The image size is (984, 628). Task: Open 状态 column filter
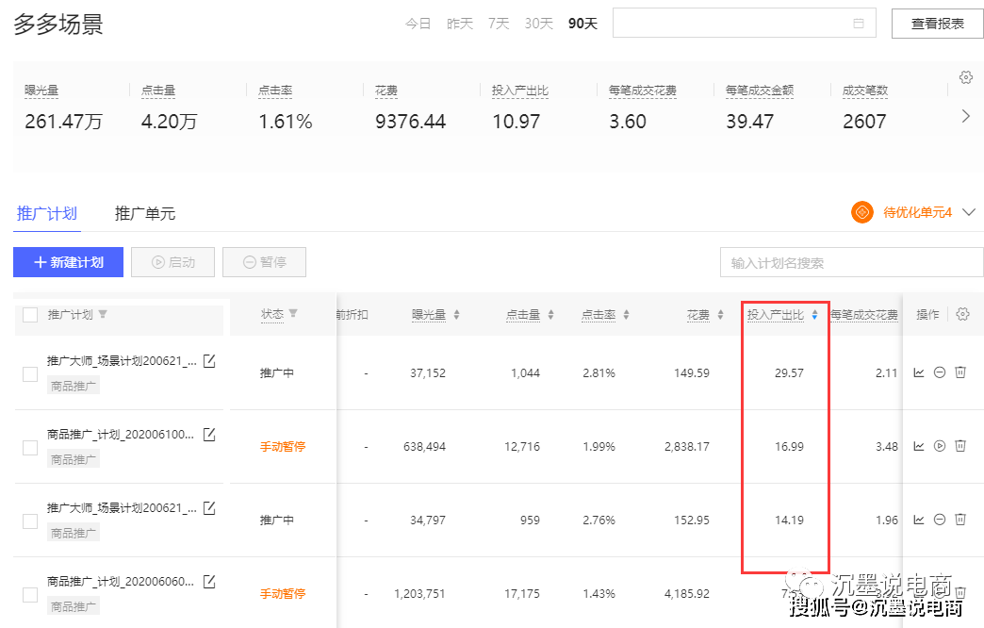pos(293,314)
